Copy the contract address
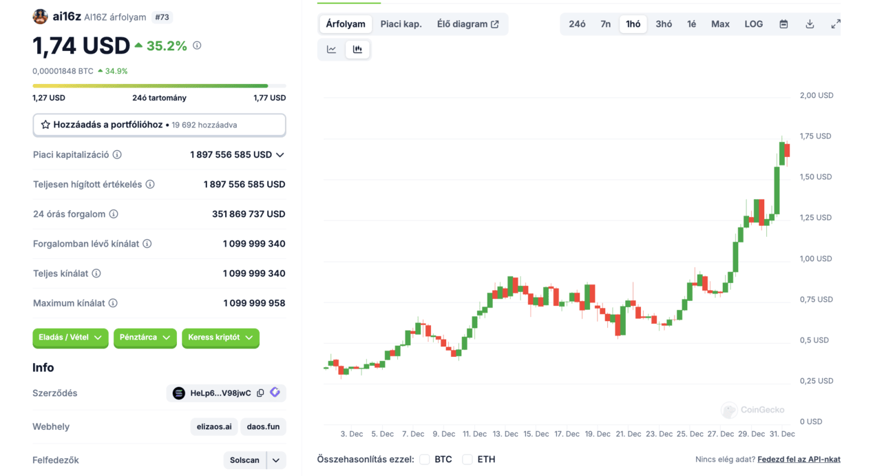The image size is (895, 476). (260, 393)
